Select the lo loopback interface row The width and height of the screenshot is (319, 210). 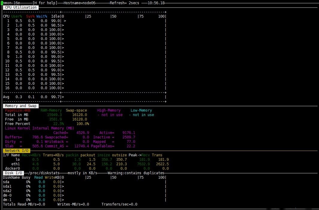coord(18,160)
